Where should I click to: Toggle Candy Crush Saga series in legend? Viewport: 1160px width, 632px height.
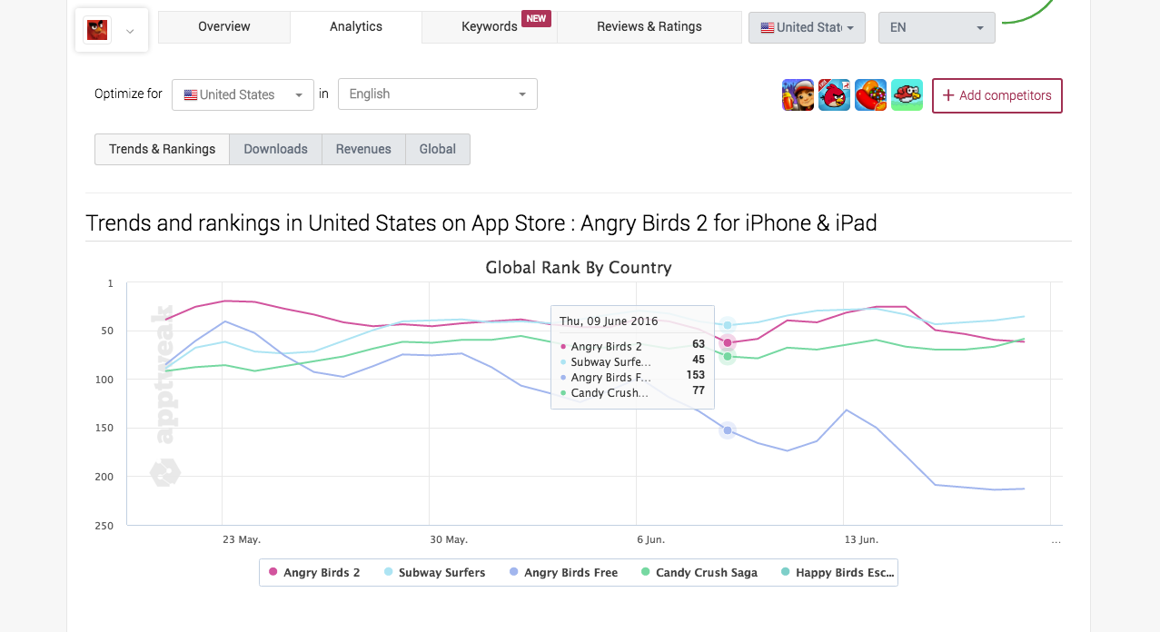point(698,573)
